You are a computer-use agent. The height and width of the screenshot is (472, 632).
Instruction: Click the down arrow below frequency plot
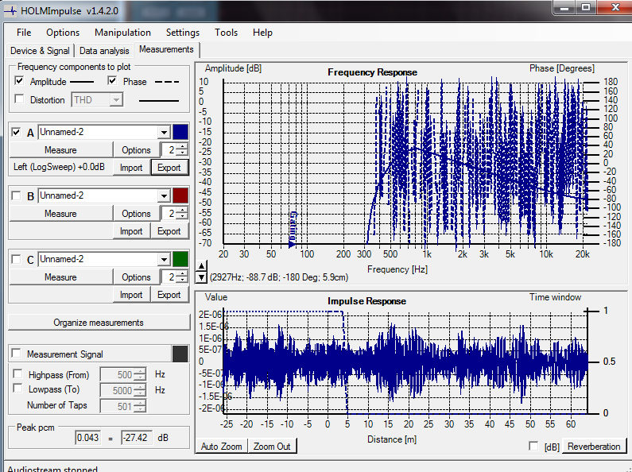[x=202, y=277]
